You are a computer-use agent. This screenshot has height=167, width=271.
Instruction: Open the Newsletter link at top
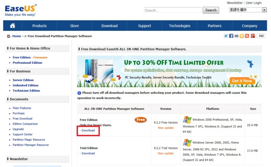[234, 3]
